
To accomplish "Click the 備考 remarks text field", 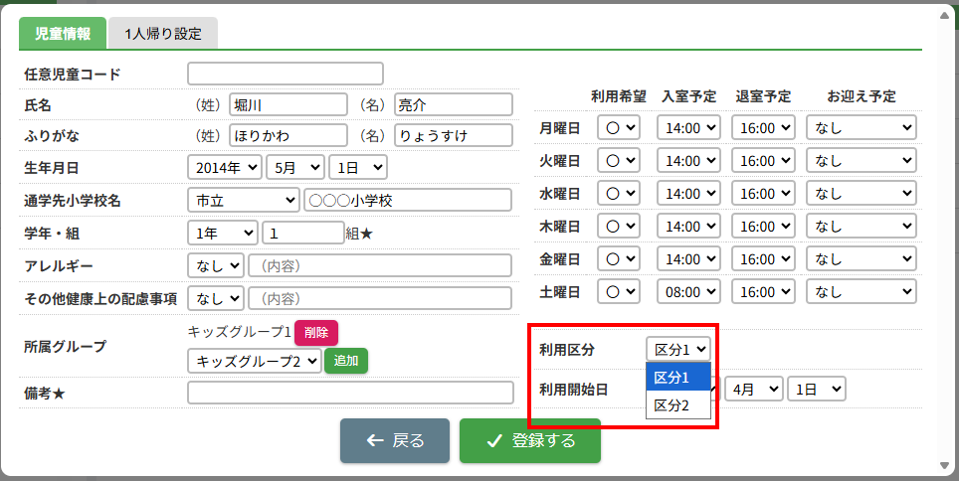I will pos(350,393).
